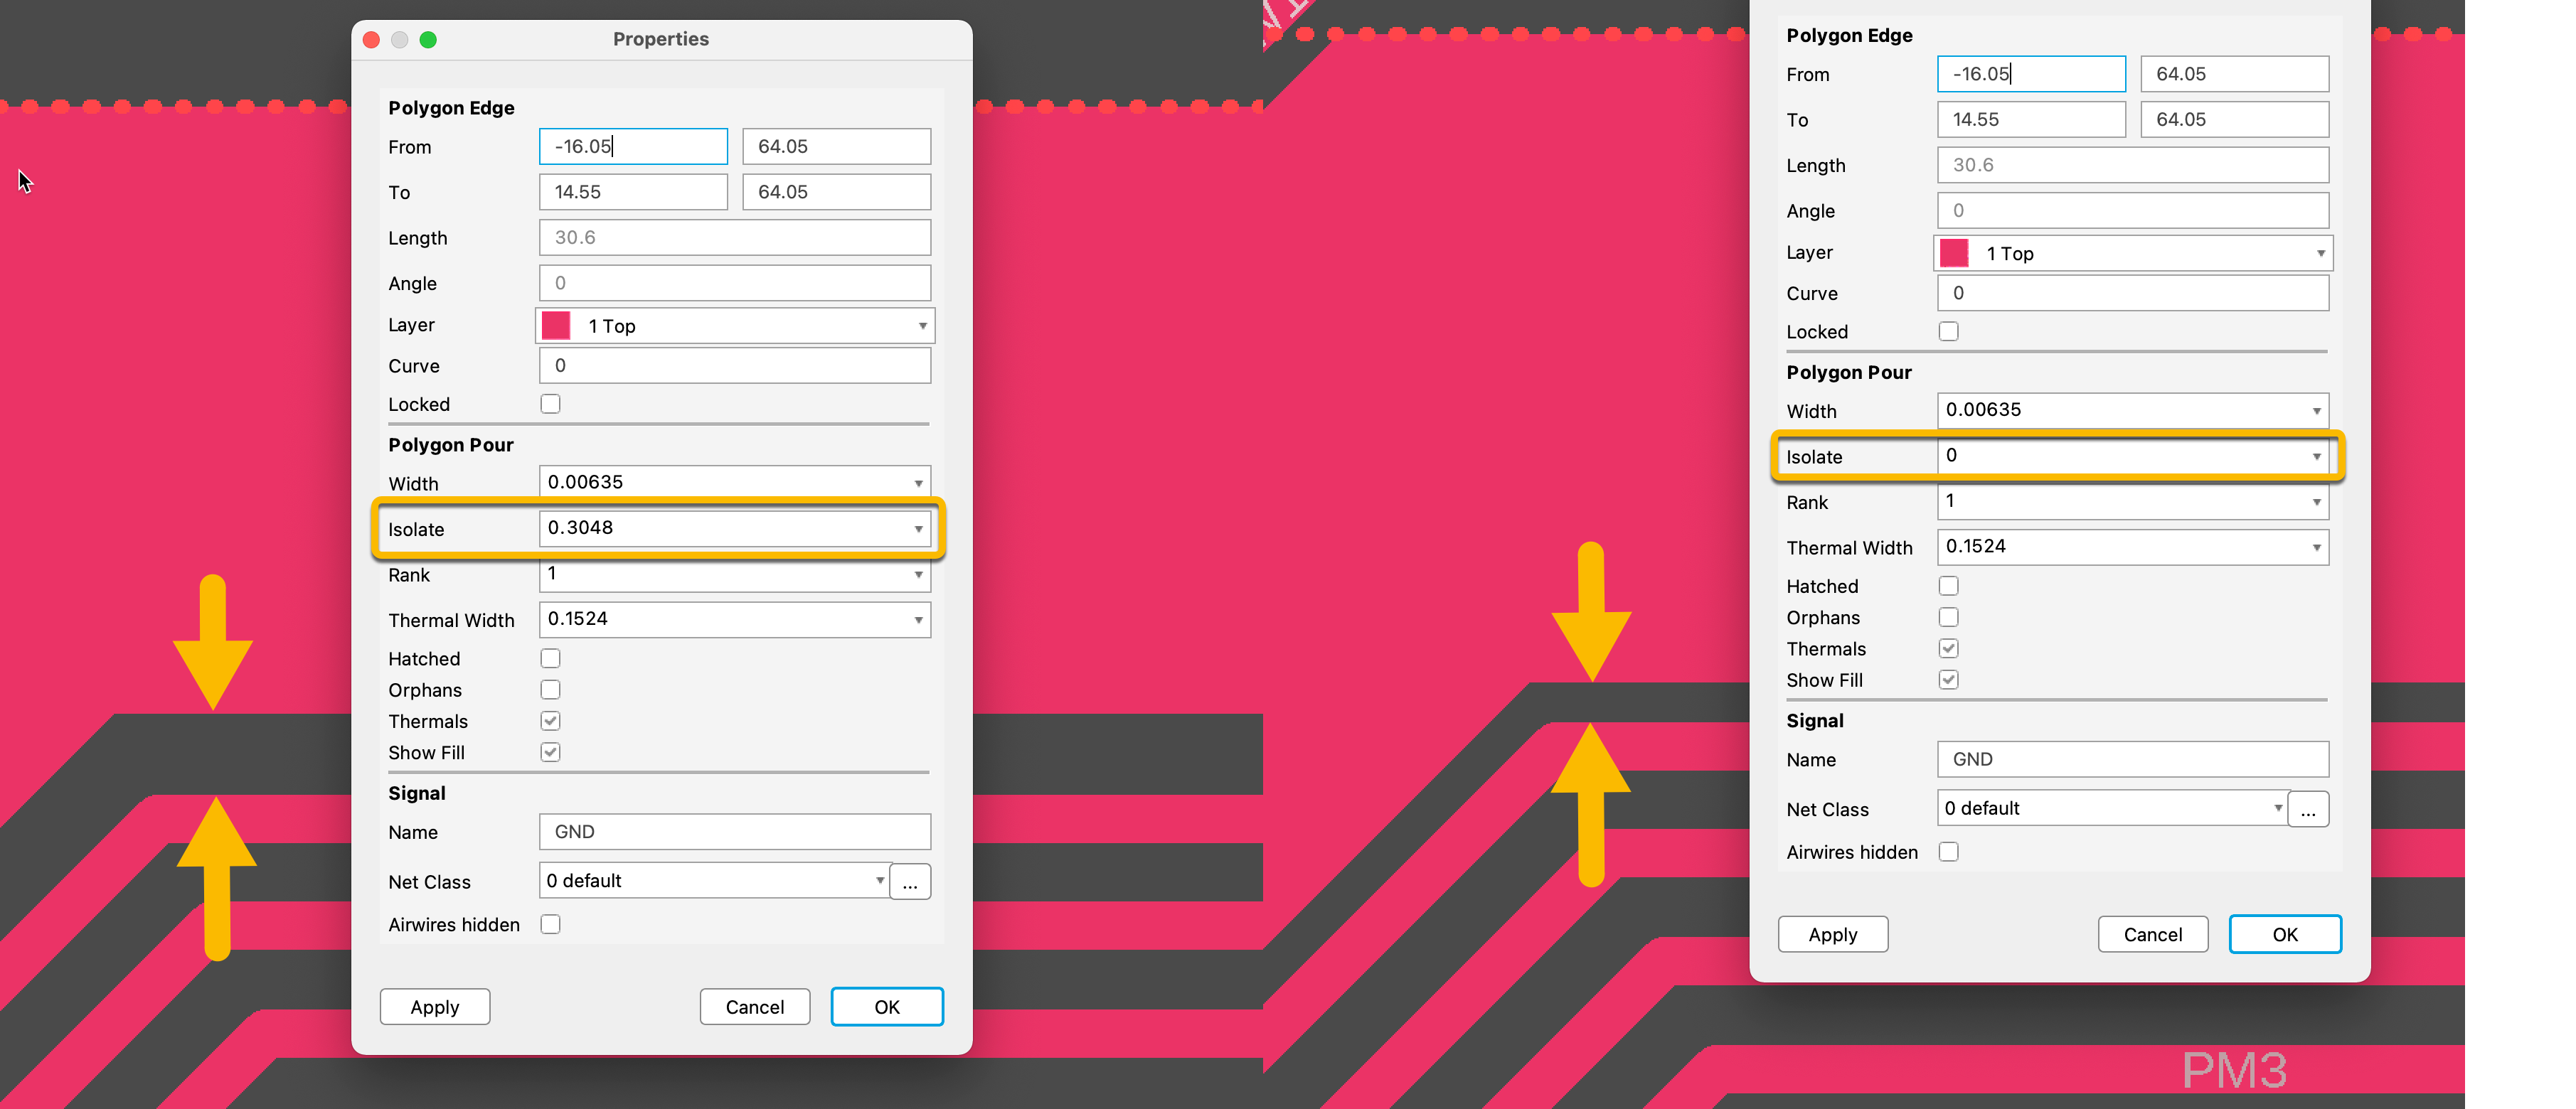Enable the Hatched option in left dialog
Viewport: 2576px width, 1109px height.
550,658
